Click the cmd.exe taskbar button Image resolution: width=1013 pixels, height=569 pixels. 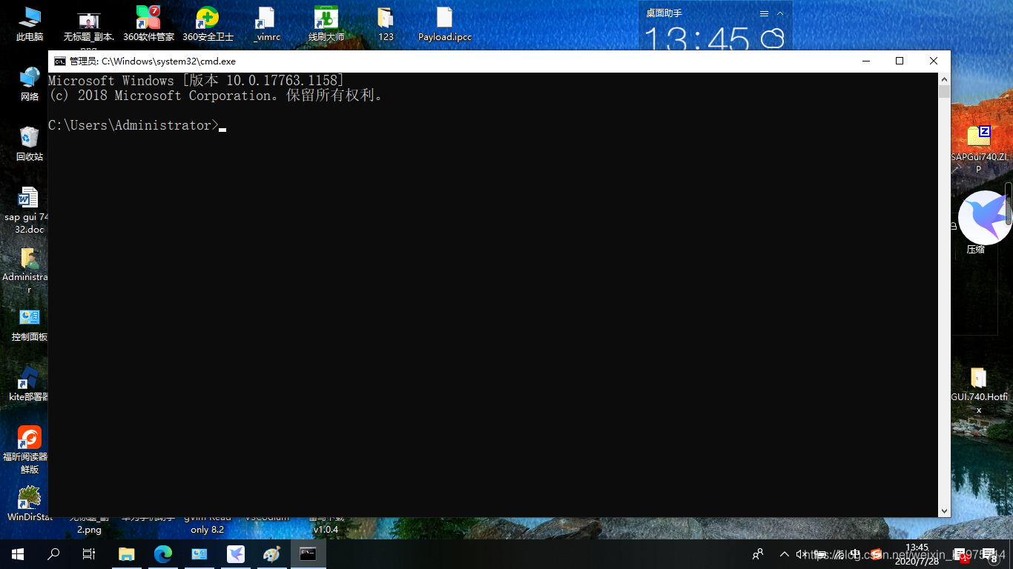pos(308,554)
